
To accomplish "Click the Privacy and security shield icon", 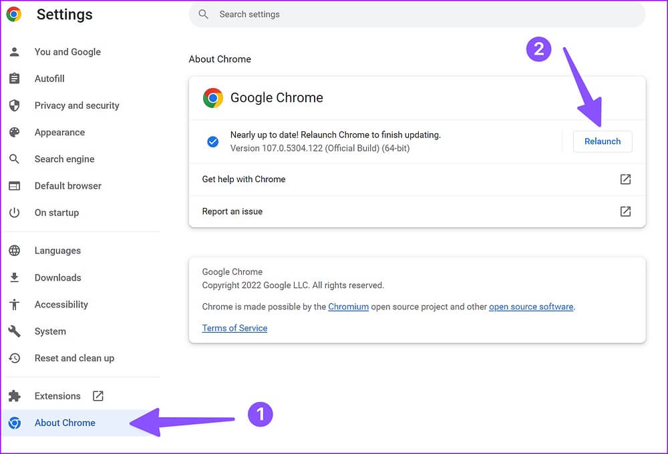I will click(14, 105).
